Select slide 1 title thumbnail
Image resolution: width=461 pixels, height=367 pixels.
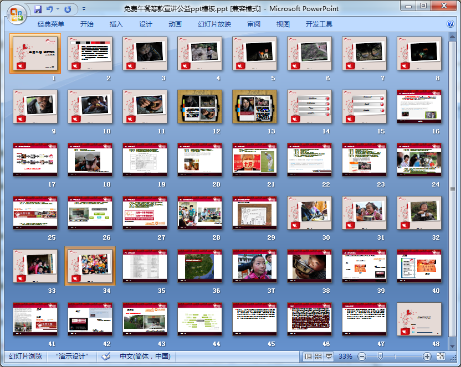[x=35, y=53]
